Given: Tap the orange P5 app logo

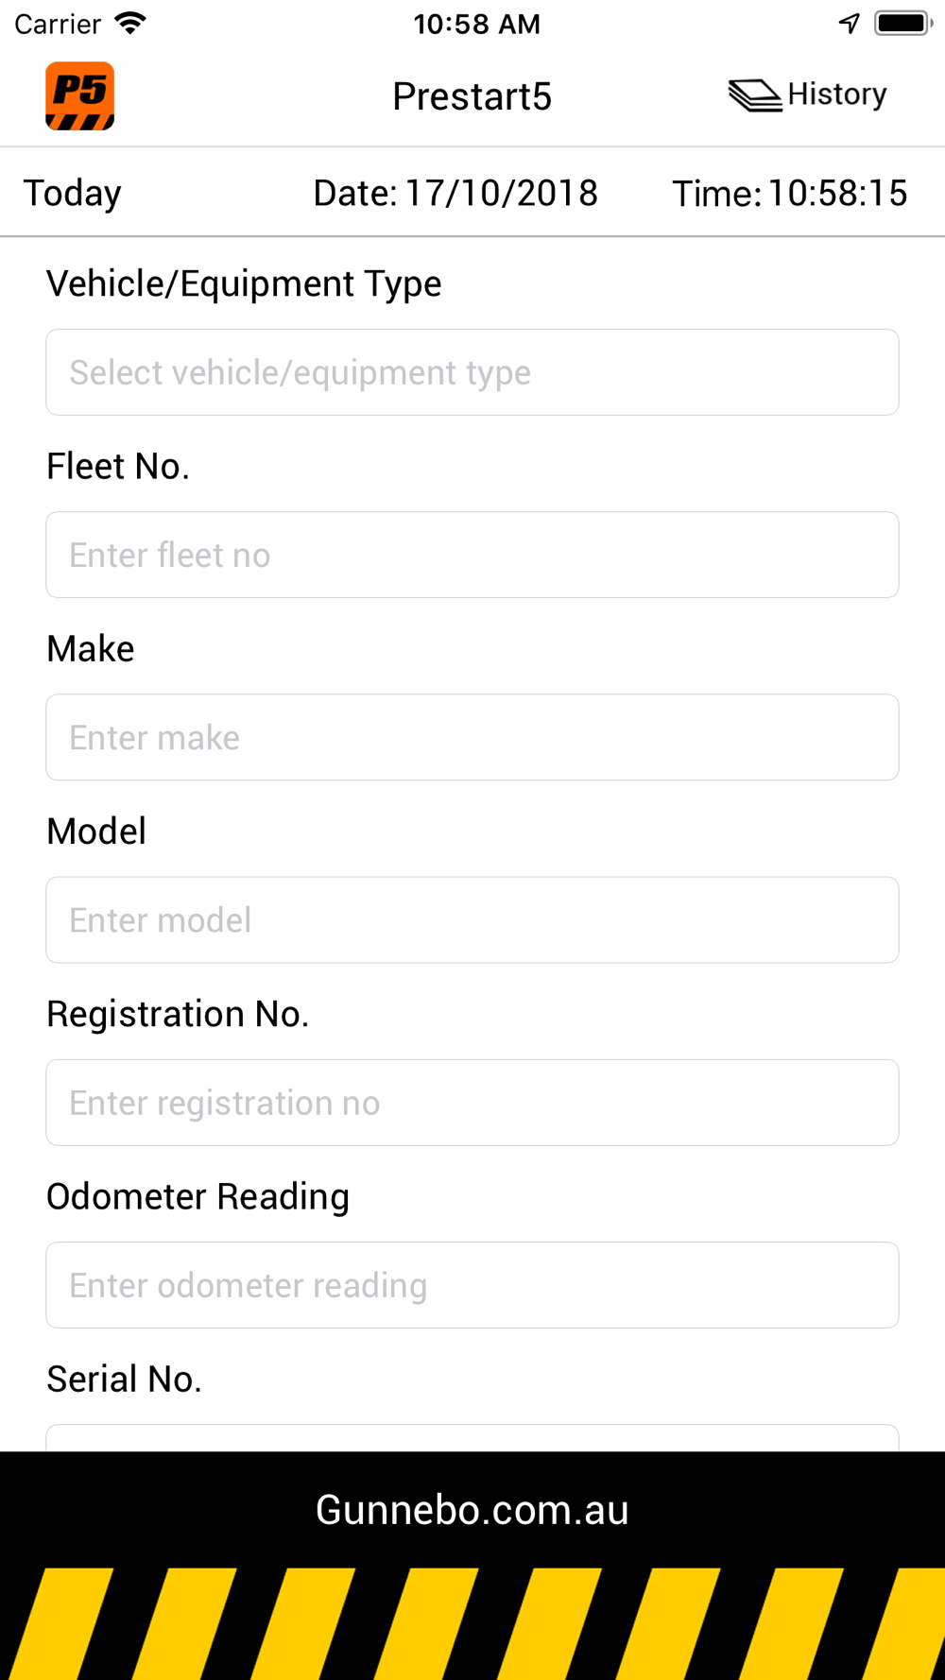Looking at the screenshot, I should click(x=80, y=96).
